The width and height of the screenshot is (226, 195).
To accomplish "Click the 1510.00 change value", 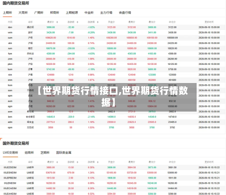I will point(71,38).
